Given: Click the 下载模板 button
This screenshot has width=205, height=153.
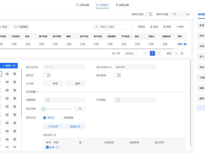Looking at the screenshot, I should [x=21, y=27].
